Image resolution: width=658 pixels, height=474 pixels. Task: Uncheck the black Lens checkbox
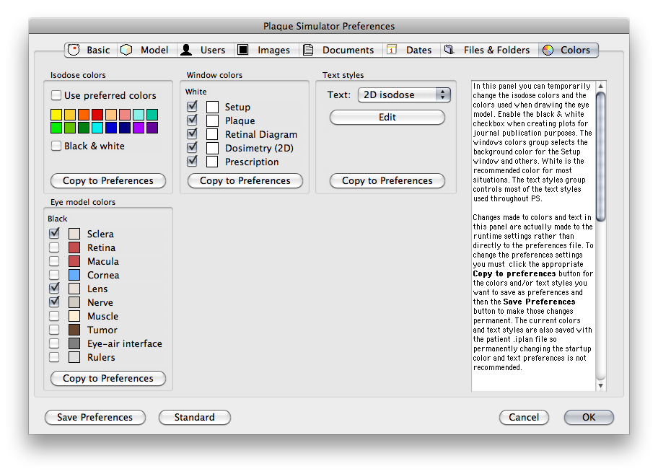coord(54,288)
